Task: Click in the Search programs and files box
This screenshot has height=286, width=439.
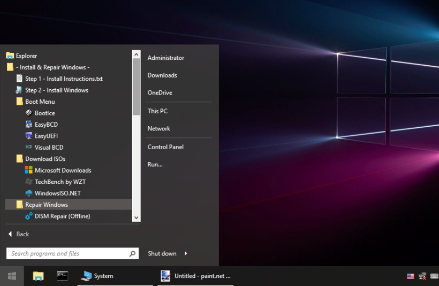Action: (72, 253)
